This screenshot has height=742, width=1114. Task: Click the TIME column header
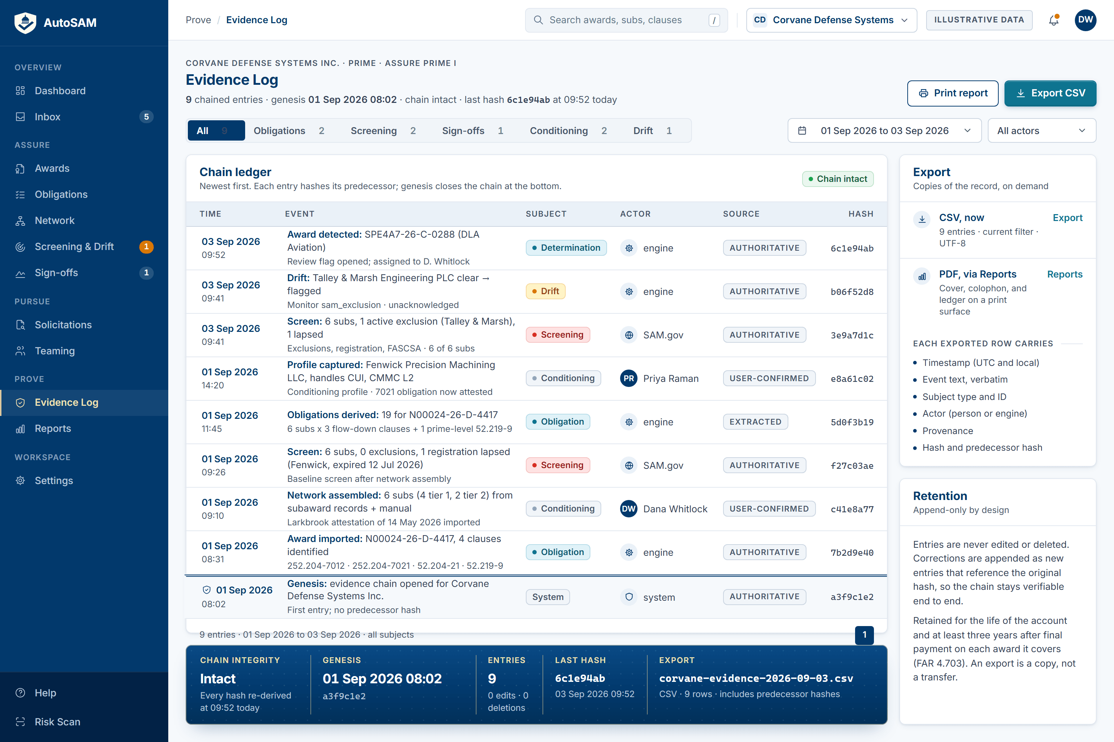pyautogui.click(x=210, y=214)
